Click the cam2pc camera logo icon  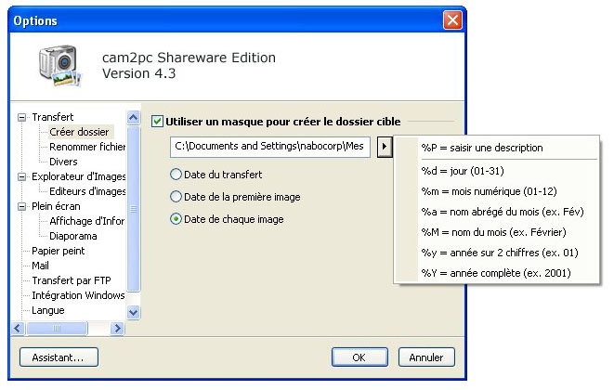click(x=59, y=65)
